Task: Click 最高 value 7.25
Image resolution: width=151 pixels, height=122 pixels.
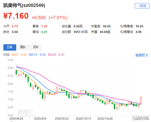Action: (44, 26)
